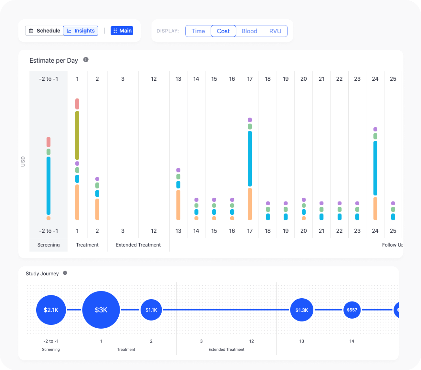Screen dimensions: 421x370
Task: Click the pink segment atop day 1 column
Action: pyautogui.click(x=77, y=104)
